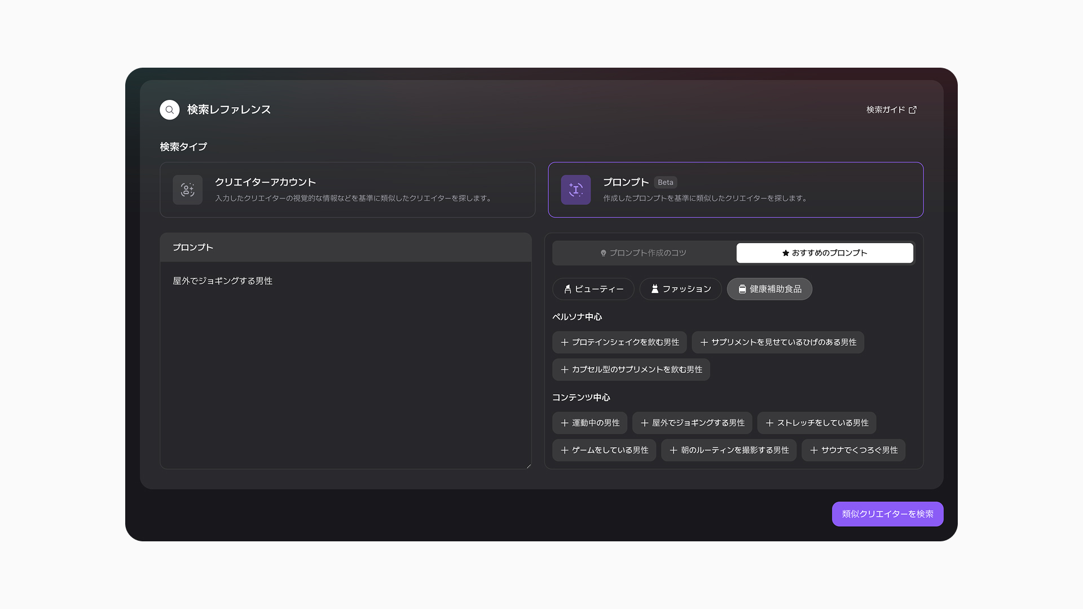Select the クリエイターアカウント search type card
Viewport: 1083px width, 609px height.
(x=347, y=190)
